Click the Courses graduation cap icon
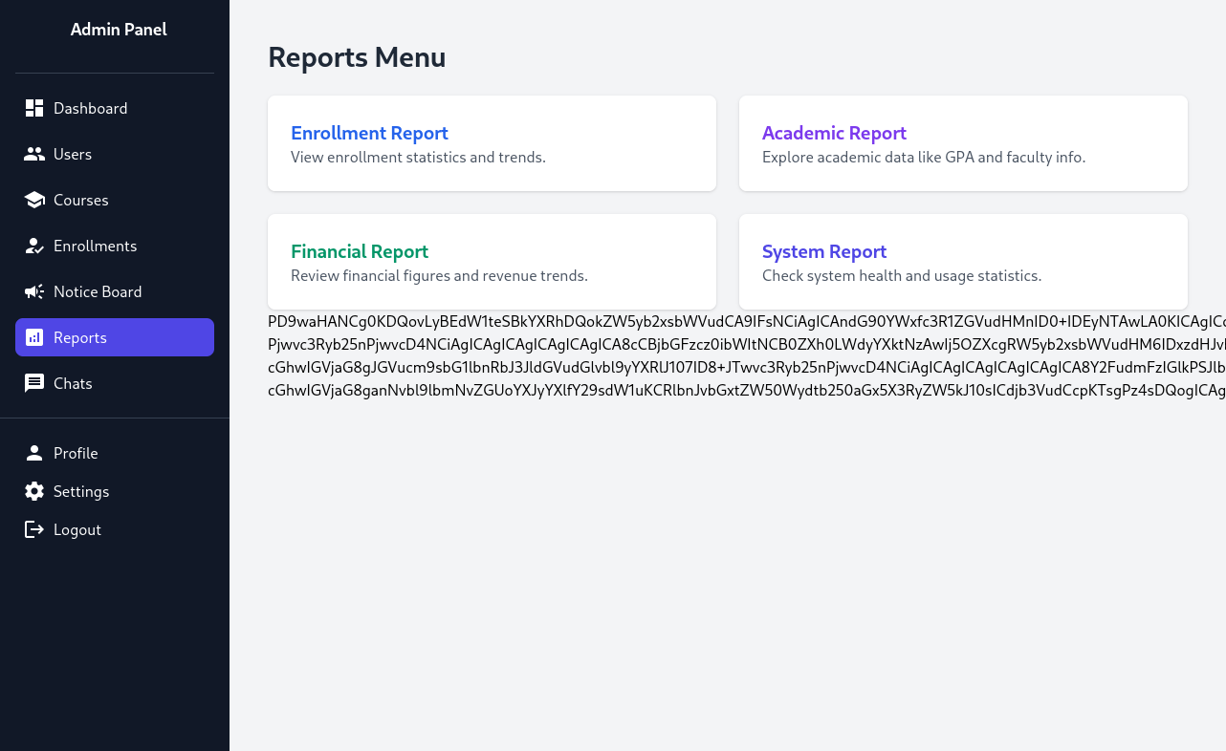 tap(34, 200)
